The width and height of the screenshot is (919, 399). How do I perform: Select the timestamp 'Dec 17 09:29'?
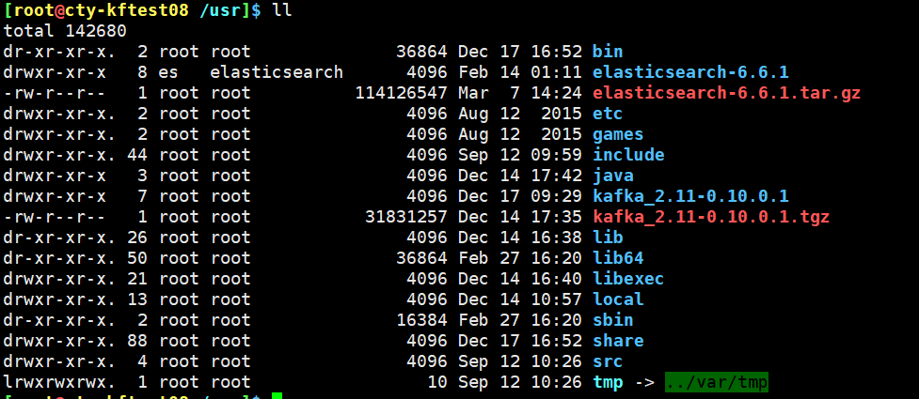tap(520, 196)
